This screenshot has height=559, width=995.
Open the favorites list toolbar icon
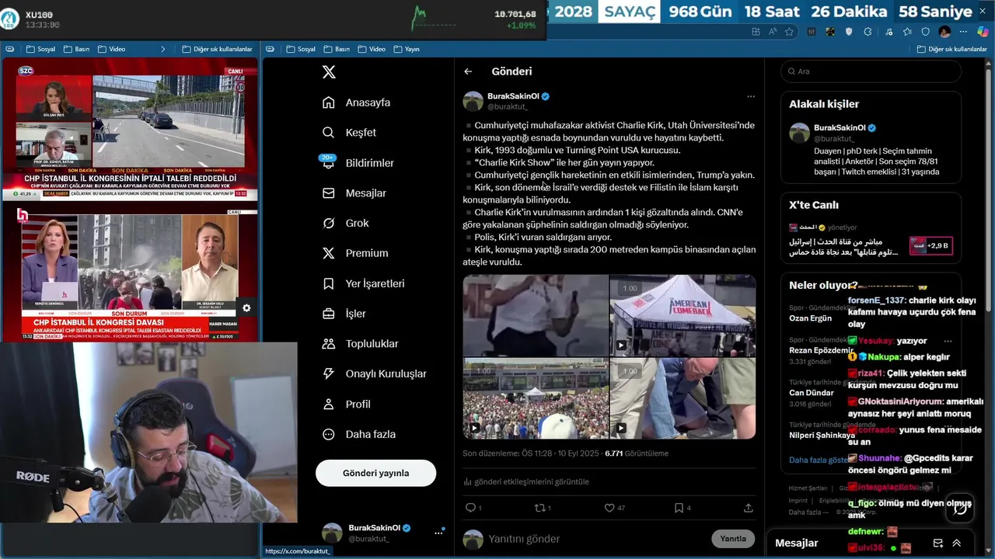tap(907, 32)
